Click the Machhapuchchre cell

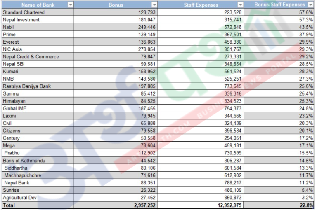tap(38, 175)
